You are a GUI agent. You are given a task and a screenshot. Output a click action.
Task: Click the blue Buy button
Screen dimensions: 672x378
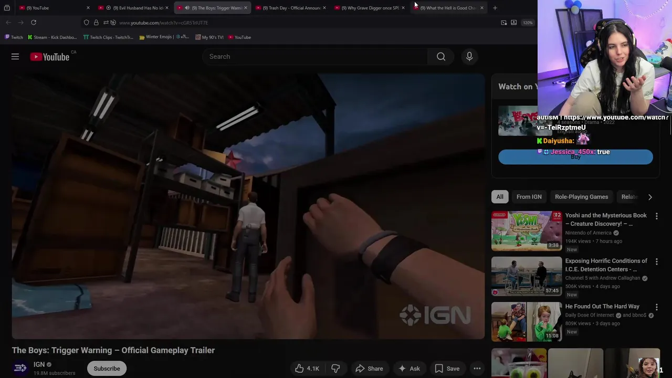click(575, 157)
